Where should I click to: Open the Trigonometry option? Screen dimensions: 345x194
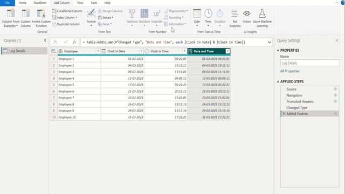pyautogui.click(x=176, y=11)
